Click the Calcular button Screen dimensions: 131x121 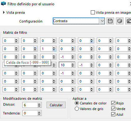pyautogui.click(x=56, y=105)
